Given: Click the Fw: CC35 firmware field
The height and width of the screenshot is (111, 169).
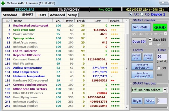Looking at the screenshot, I should (105, 10).
